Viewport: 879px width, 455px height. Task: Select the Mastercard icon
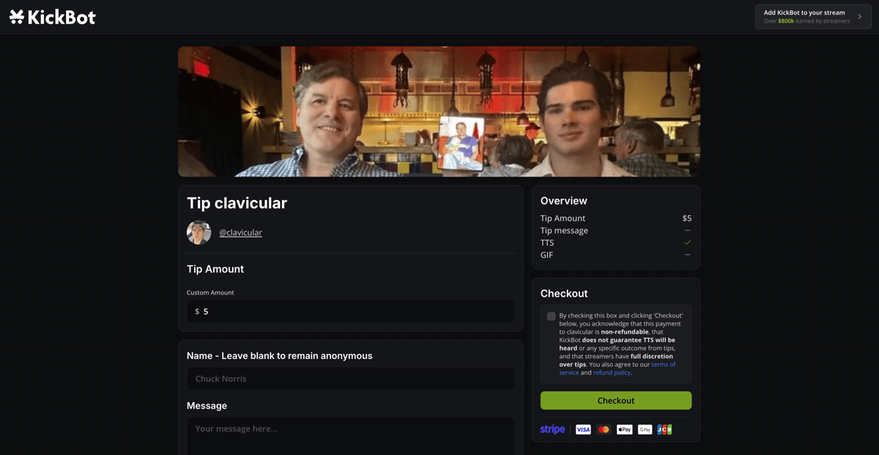click(603, 429)
